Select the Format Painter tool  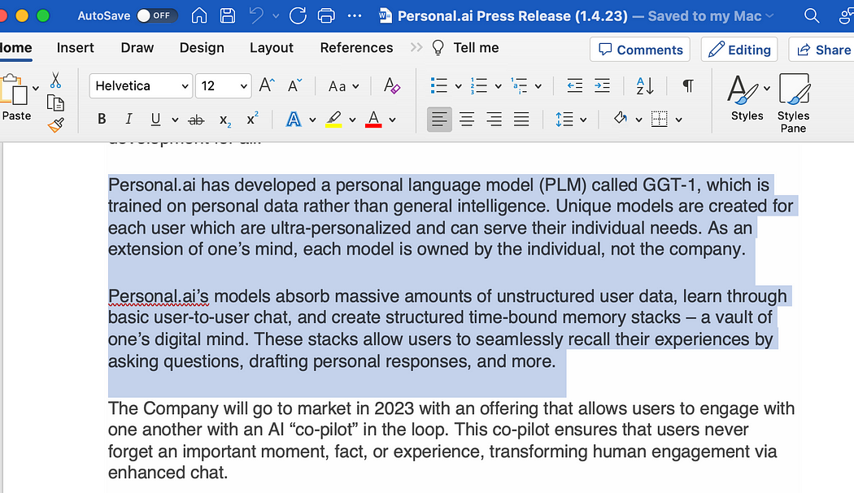(56, 124)
